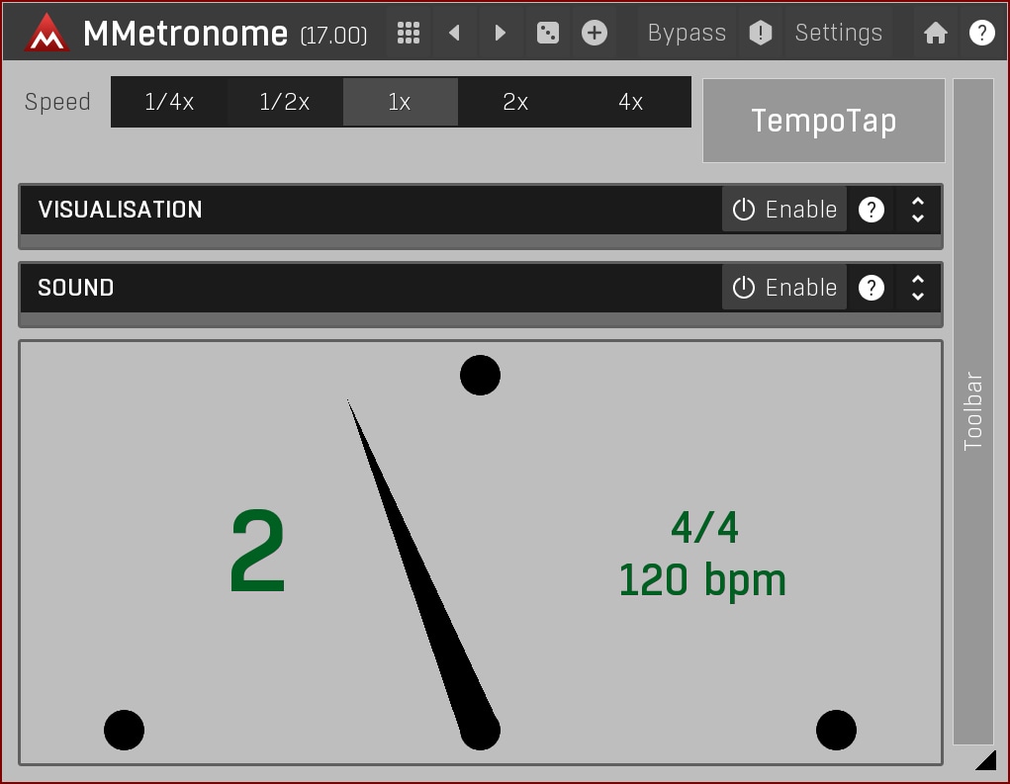
Task: Open the home icon
Action: (935, 33)
